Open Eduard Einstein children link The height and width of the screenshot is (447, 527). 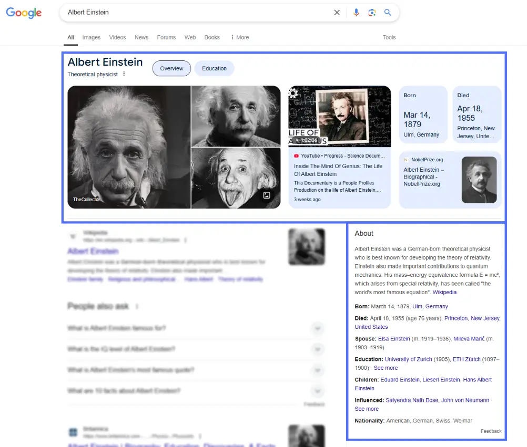(x=400, y=380)
